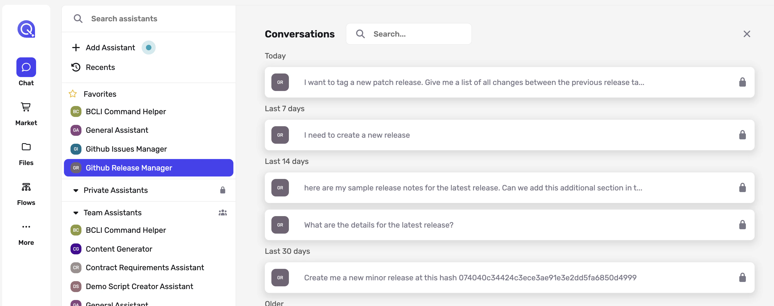Collapse the Team Assistants section

coord(76,213)
